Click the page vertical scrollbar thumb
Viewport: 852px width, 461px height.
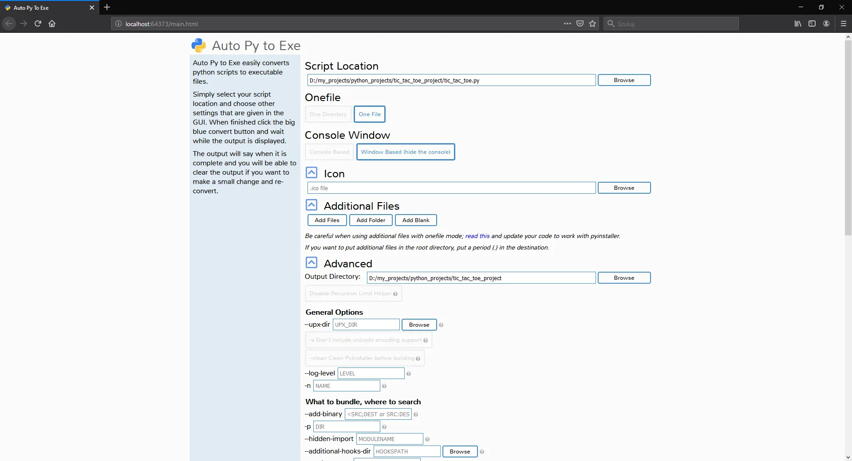point(848,138)
